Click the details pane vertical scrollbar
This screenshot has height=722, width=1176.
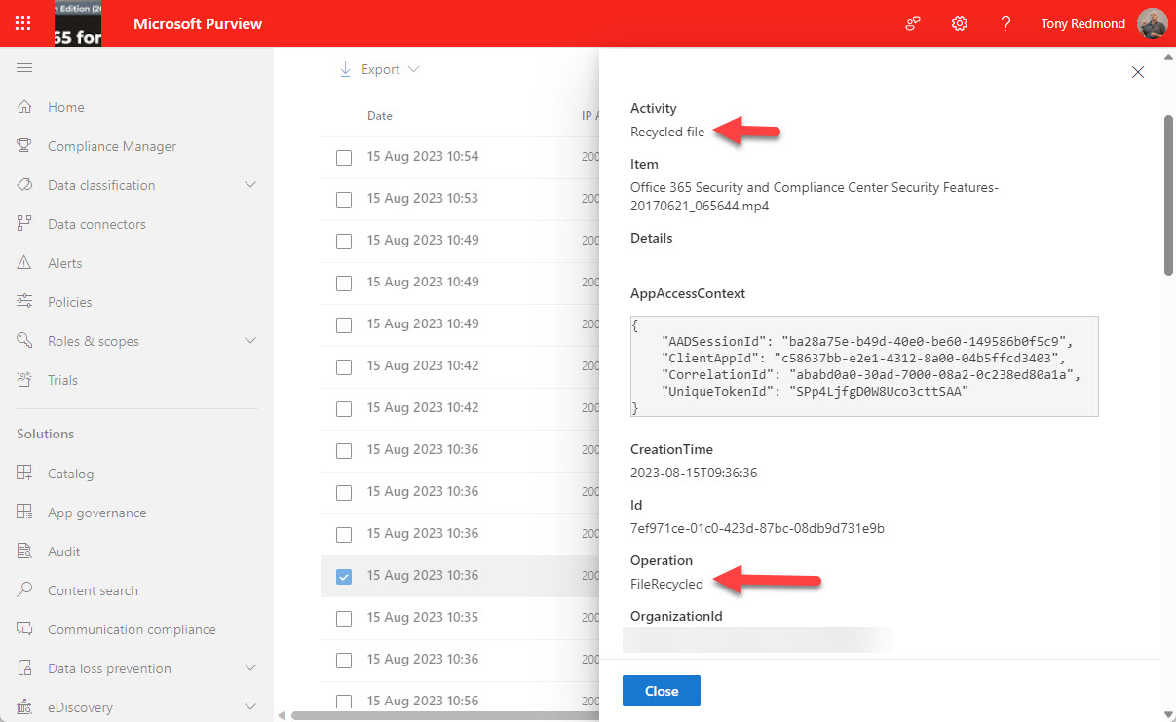1169,195
